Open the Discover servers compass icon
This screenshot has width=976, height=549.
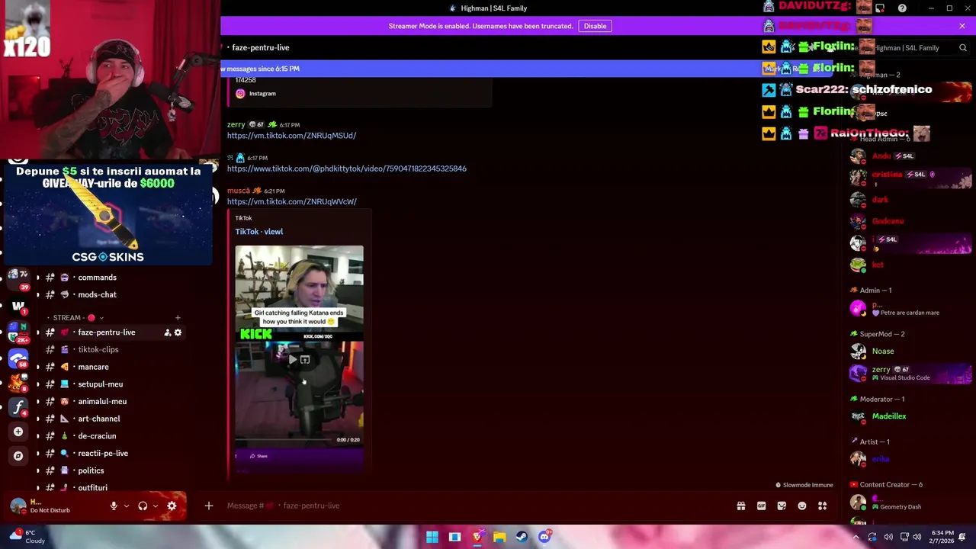[18, 456]
